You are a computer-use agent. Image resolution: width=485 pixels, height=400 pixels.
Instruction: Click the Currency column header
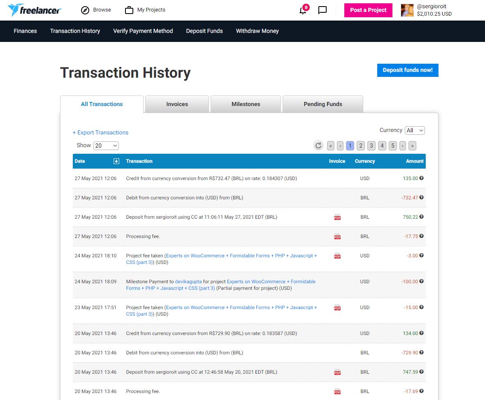point(365,161)
